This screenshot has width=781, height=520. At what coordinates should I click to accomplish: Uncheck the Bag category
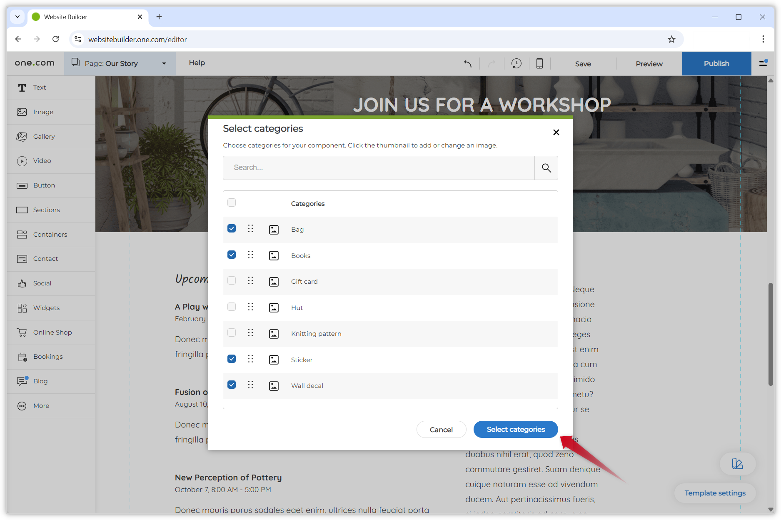point(232,228)
